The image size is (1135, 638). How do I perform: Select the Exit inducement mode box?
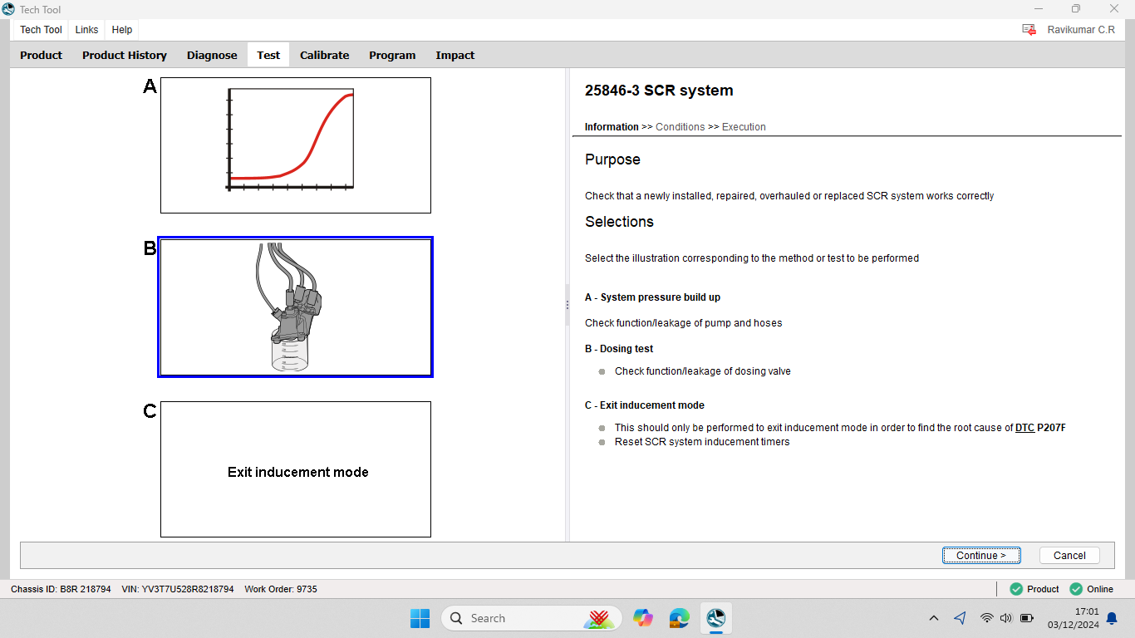[x=296, y=469]
